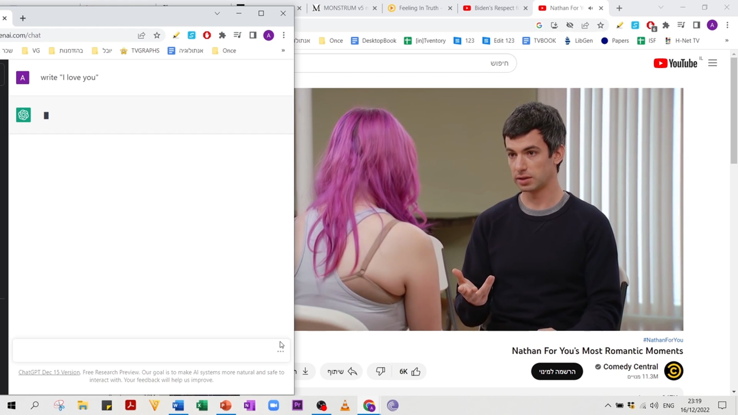738x415 pixels.
Task: Mute the Nathan For You tab audio
Action: [x=590, y=8]
